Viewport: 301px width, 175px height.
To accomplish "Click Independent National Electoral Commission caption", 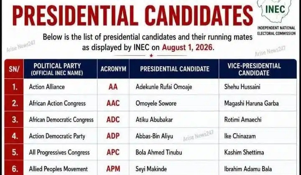I will [x=276, y=31].
